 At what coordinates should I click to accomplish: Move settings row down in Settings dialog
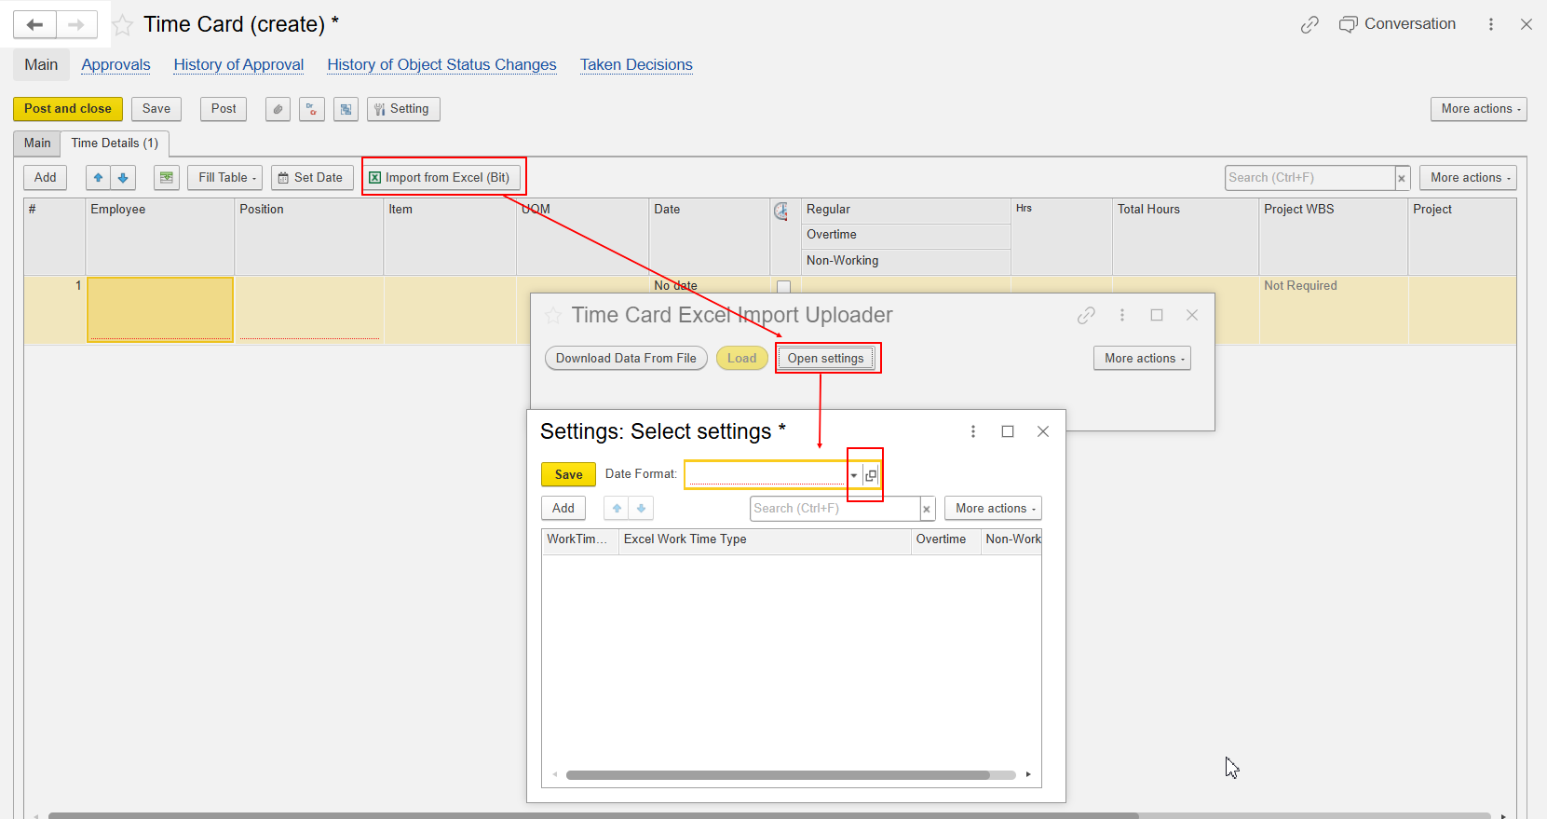point(641,509)
